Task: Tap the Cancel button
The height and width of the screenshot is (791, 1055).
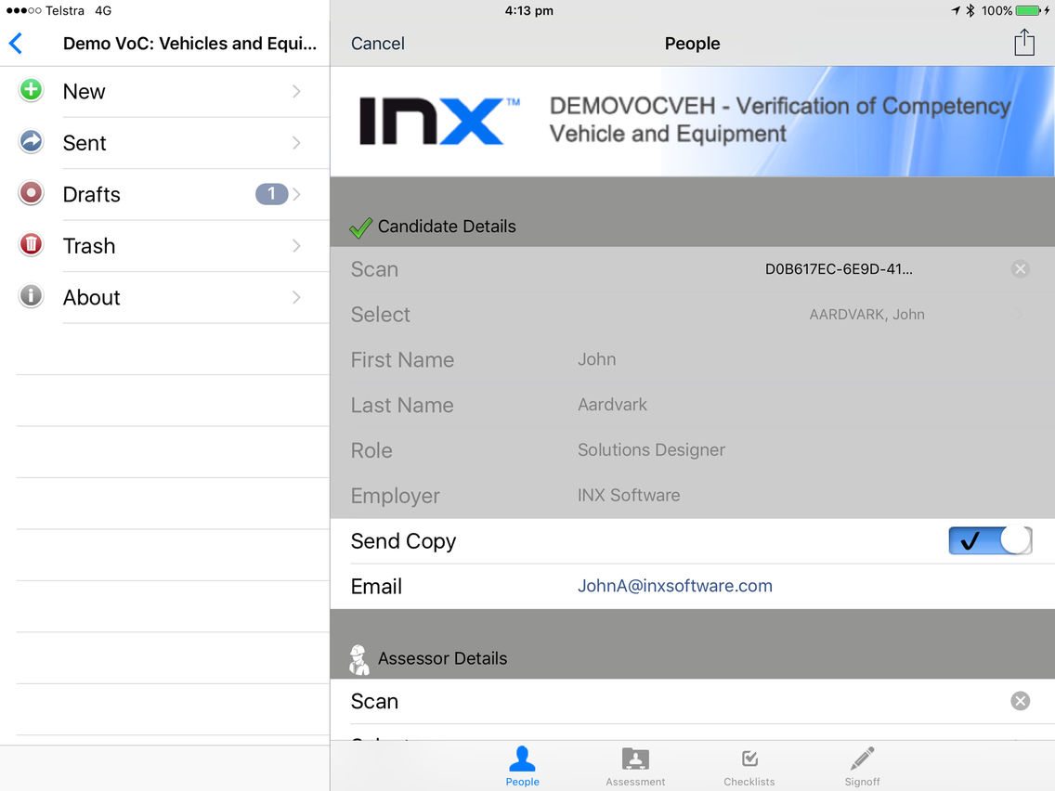Action: pyautogui.click(x=377, y=44)
